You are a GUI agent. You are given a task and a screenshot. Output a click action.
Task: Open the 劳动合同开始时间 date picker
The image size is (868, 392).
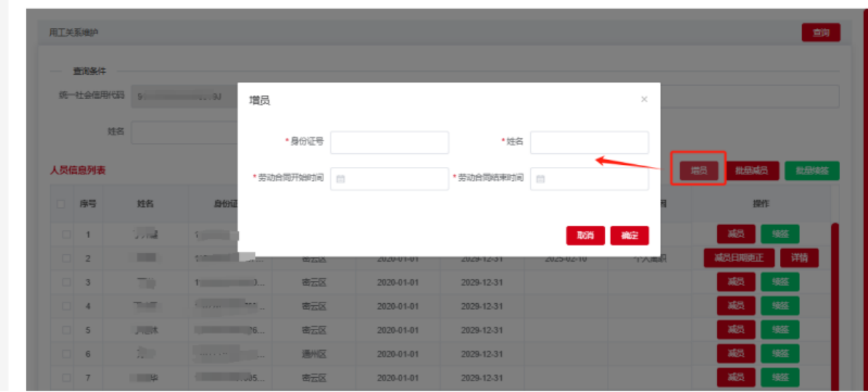(389, 179)
